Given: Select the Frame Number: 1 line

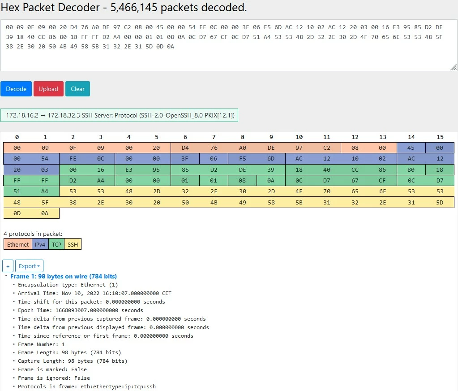Looking at the screenshot, I should pyautogui.click(x=42, y=344).
